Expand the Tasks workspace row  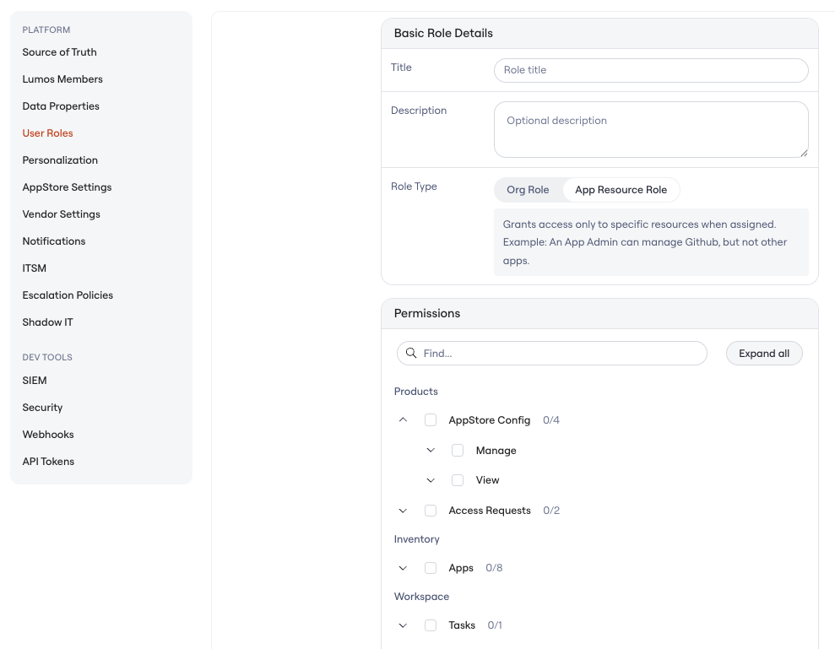click(403, 625)
